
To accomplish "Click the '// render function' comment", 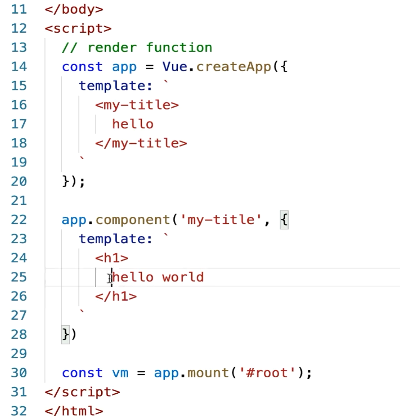I will tap(137, 48).
